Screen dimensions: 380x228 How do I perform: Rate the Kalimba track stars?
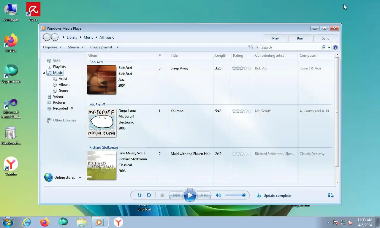242,111
